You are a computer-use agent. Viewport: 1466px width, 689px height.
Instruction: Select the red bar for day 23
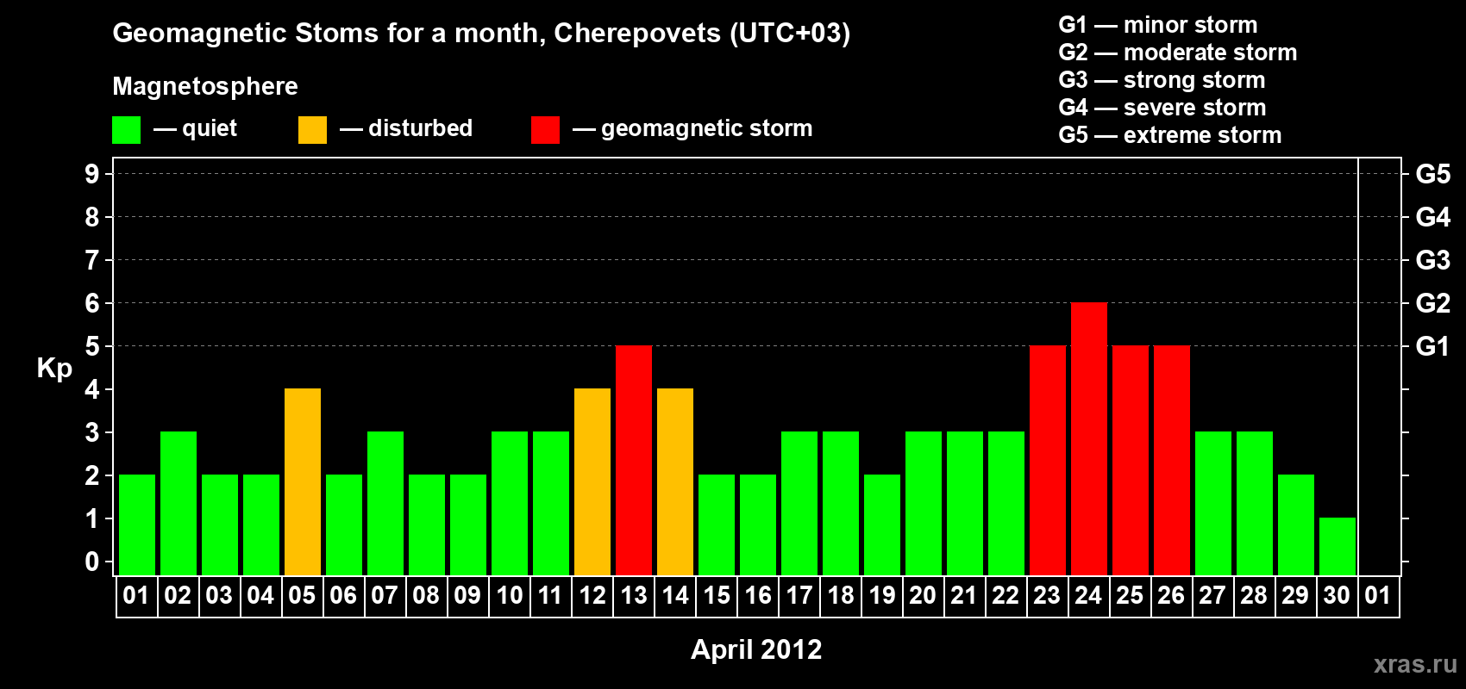(x=1048, y=460)
